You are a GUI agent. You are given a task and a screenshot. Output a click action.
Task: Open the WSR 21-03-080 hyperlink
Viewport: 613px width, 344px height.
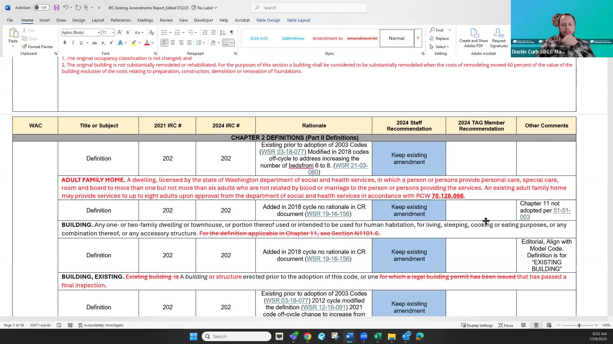pos(351,166)
